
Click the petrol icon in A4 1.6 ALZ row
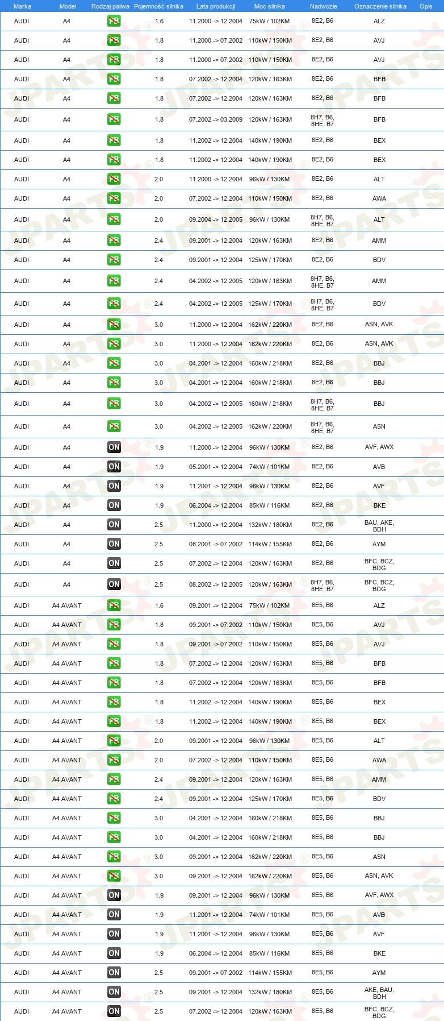(114, 21)
